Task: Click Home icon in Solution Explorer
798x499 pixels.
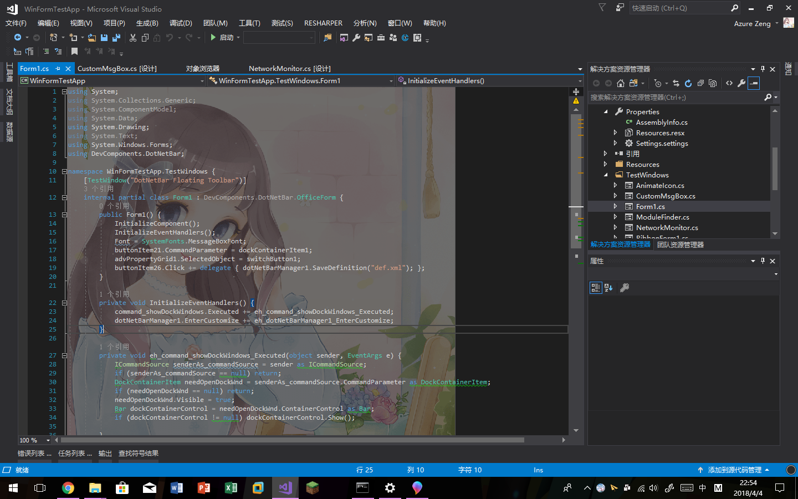Action: (x=621, y=83)
